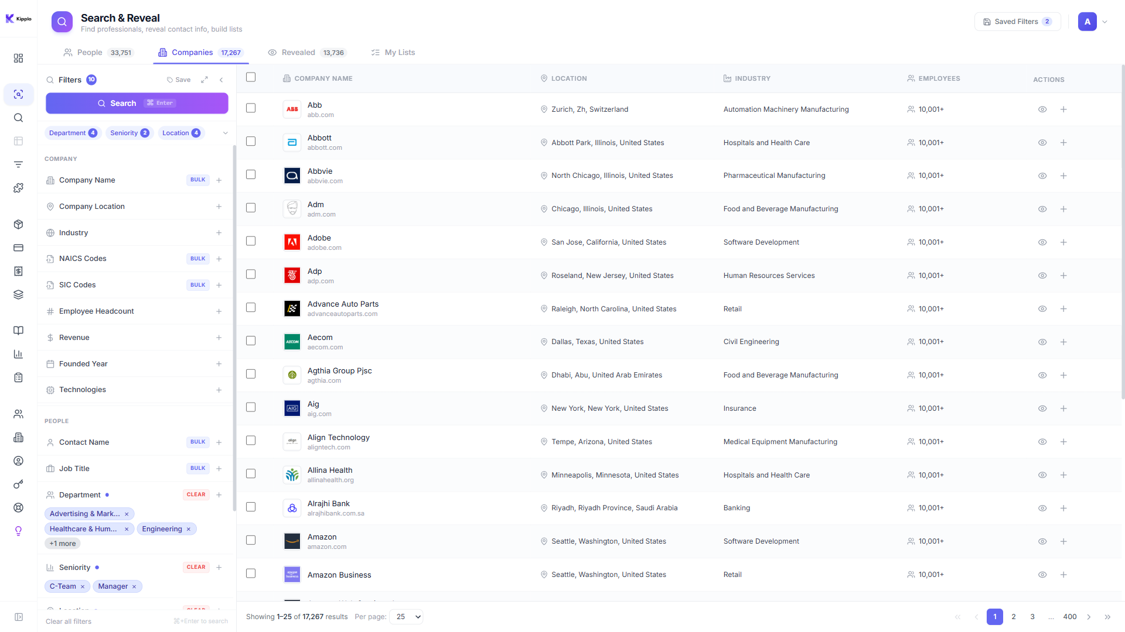The height and width of the screenshot is (632, 1125).
Task: Clear the Department filter
Action: [x=196, y=494]
